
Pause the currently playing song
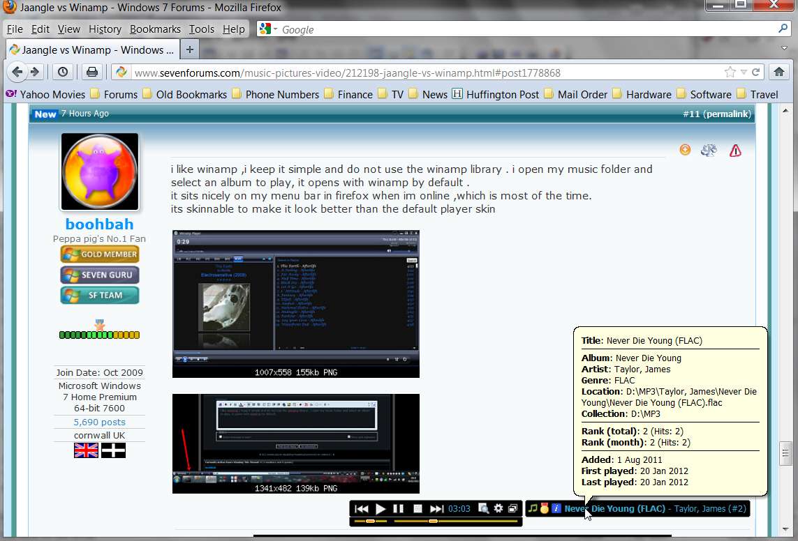click(x=399, y=508)
